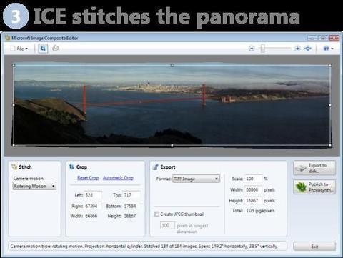343x258 pixels.
Task: Click the Export to disk button
Action: 314,168
